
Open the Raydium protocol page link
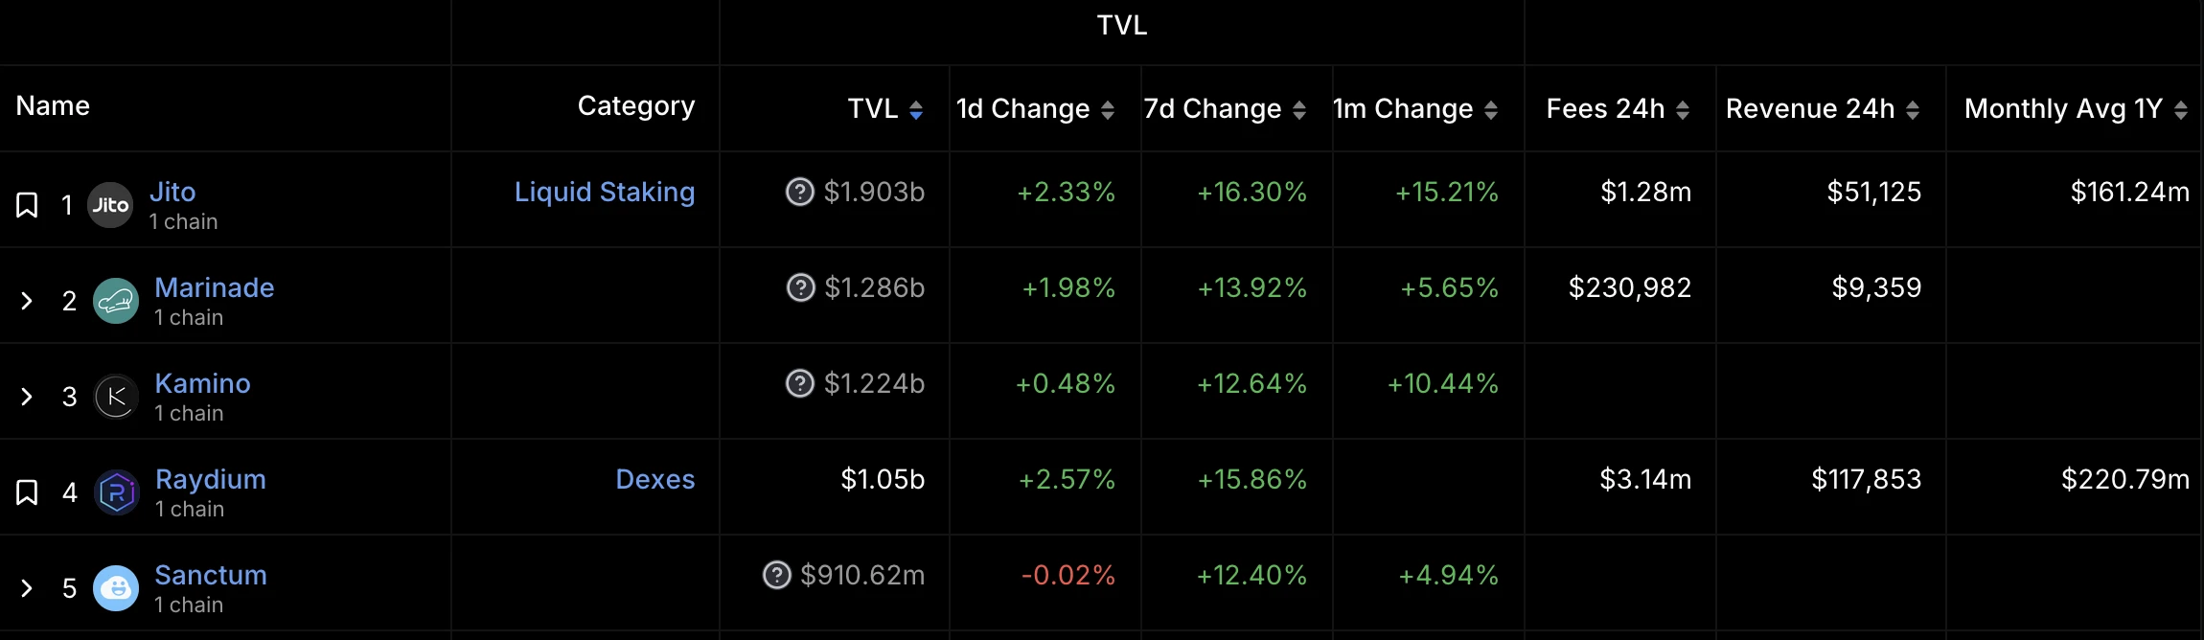coord(210,479)
